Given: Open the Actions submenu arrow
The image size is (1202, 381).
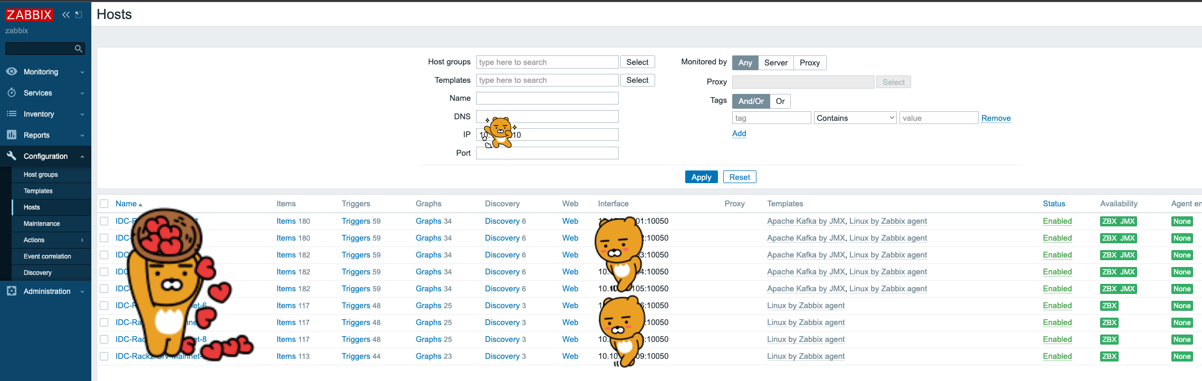Looking at the screenshot, I should tap(82, 240).
